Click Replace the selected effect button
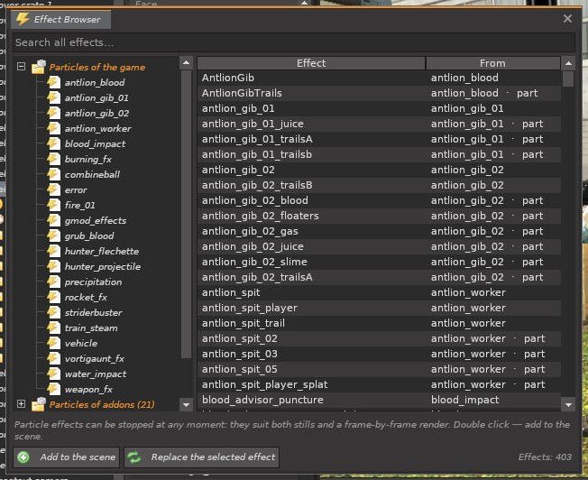This screenshot has height=480, width=588. click(202, 457)
